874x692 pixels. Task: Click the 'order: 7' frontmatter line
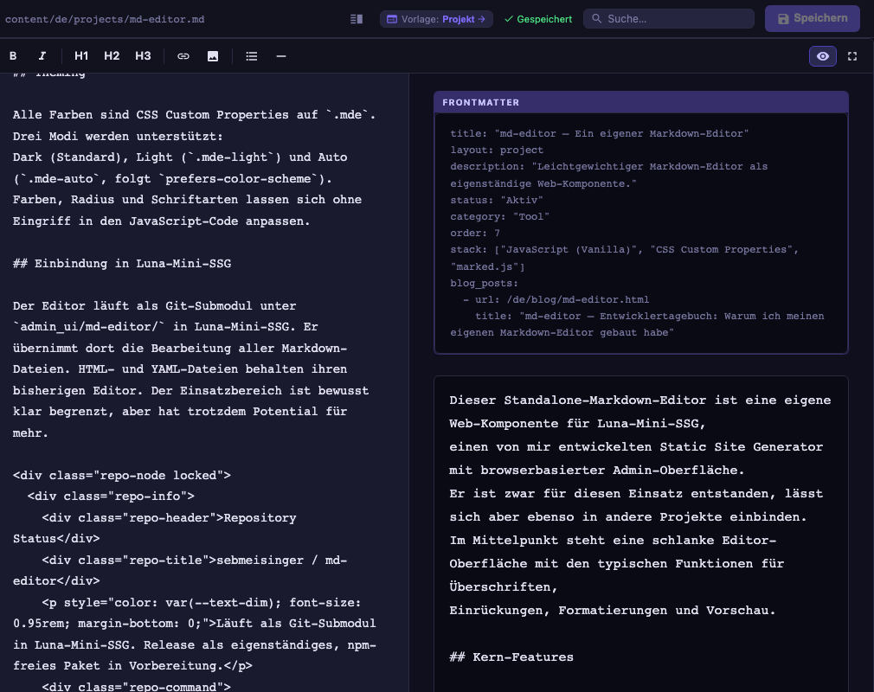(x=475, y=233)
